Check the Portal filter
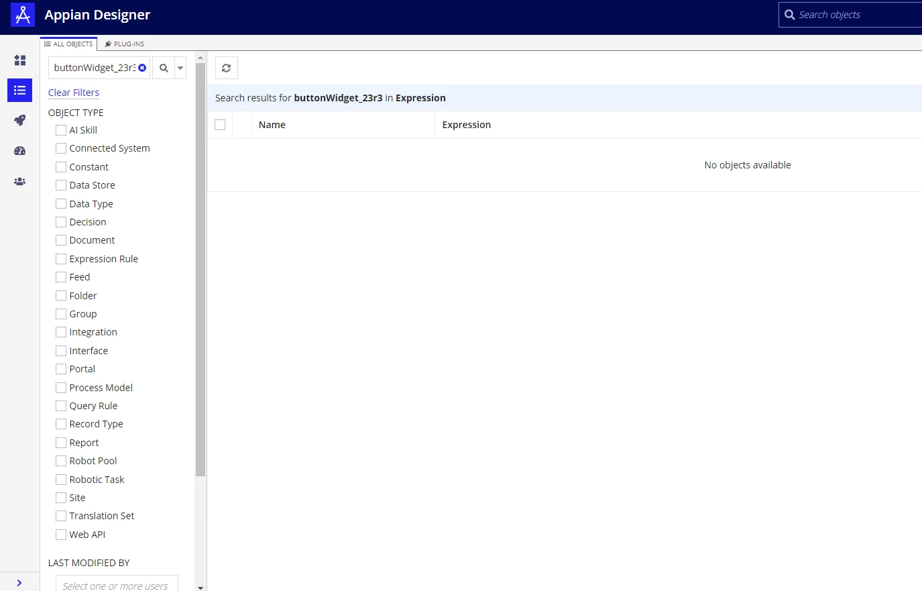 click(x=61, y=369)
